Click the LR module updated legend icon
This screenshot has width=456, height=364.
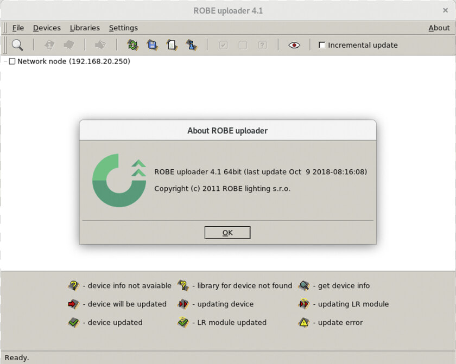[183, 322]
